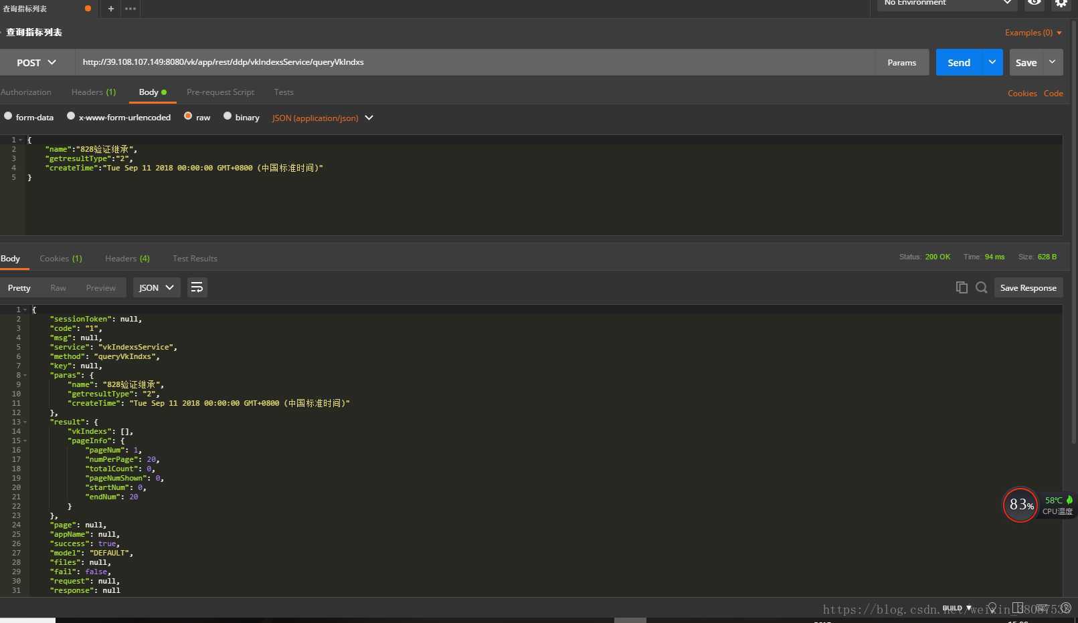The width and height of the screenshot is (1078, 623).
Task: Collapse the "paras" object fold arrow
Action: [x=25, y=375]
